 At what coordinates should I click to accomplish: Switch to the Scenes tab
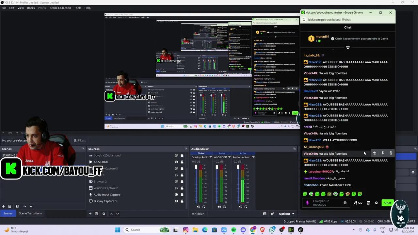[x=8, y=213]
